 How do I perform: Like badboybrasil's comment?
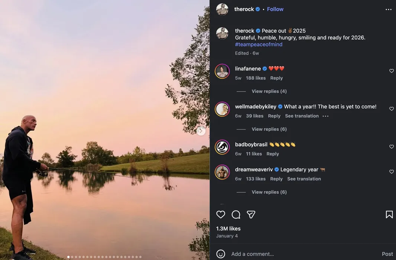[391, 147]
